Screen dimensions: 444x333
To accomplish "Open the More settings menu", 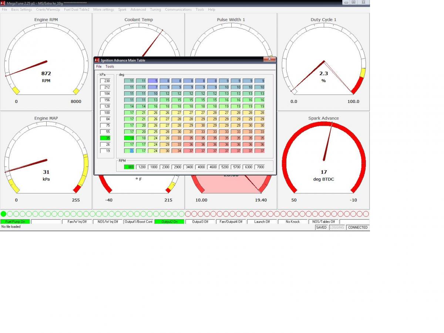I will coord(104,10).
